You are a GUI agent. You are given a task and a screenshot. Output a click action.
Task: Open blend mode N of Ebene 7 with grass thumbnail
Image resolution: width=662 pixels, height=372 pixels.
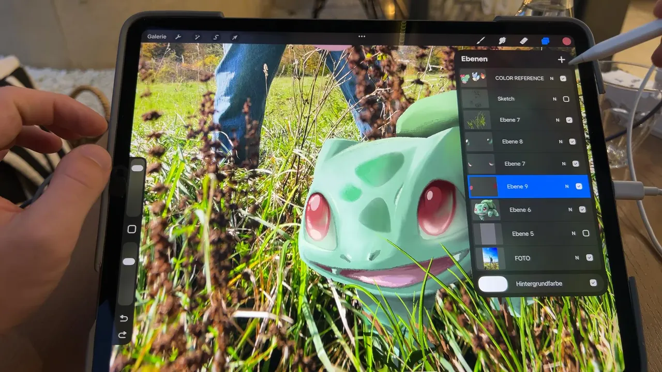(x=558, y=120)
